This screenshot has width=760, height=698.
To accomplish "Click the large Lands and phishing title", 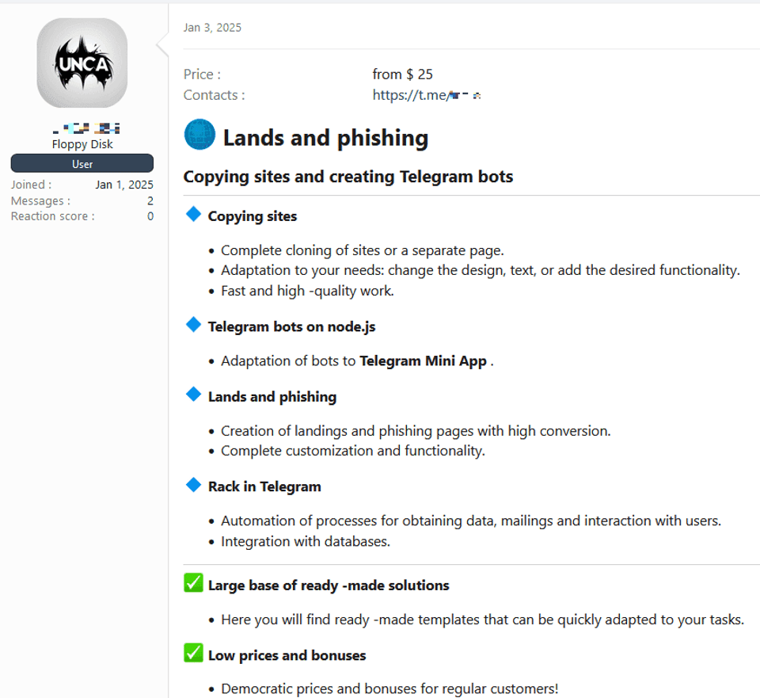I will pos(325,138).
